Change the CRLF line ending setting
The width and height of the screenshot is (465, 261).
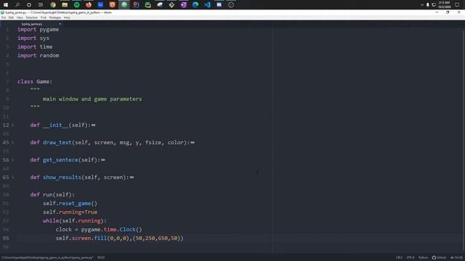click(399, 258)
